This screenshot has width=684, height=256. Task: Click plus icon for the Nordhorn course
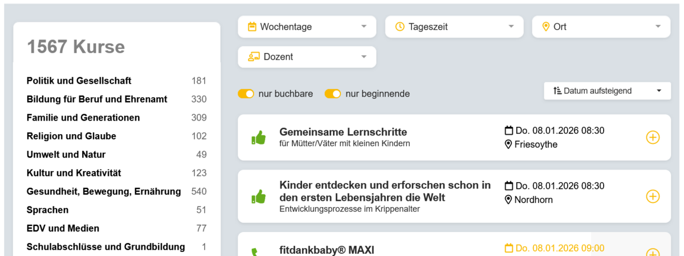(653, 196)
